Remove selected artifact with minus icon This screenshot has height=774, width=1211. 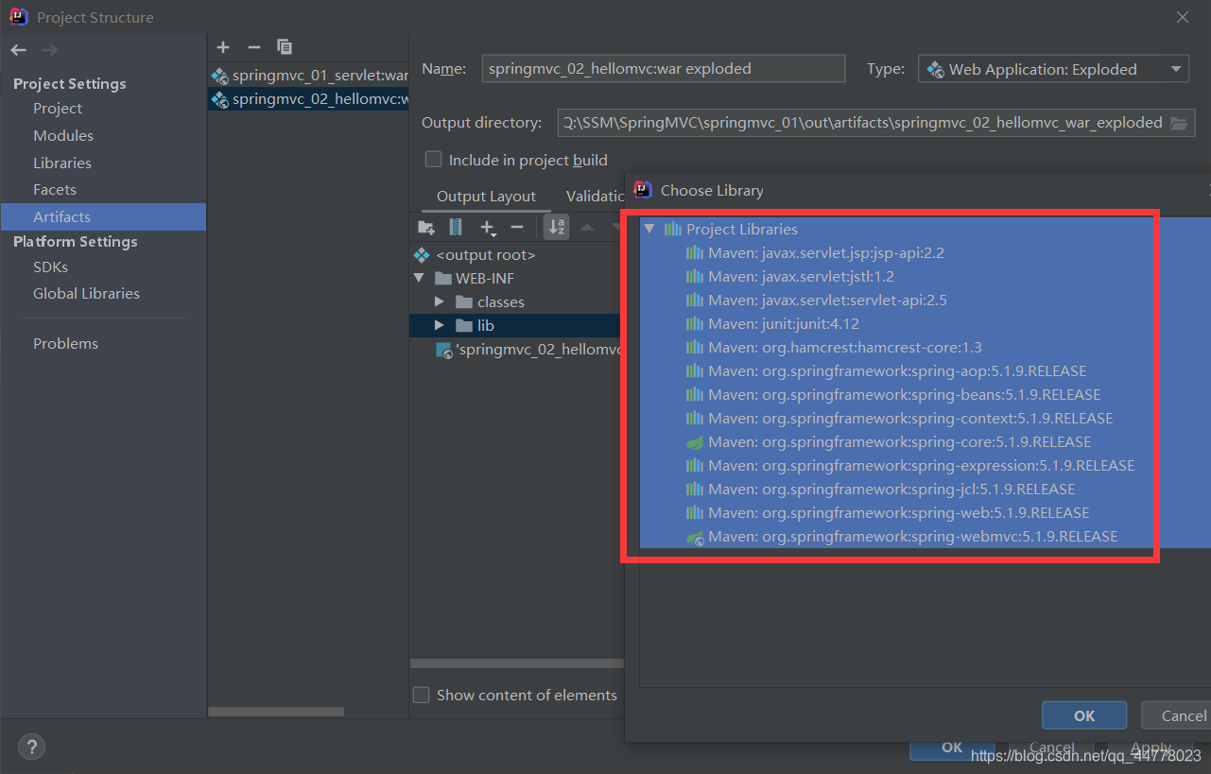click(253, 47)
